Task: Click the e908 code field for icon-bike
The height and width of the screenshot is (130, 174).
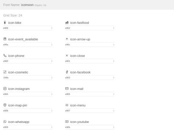Action: coord(27,28)
